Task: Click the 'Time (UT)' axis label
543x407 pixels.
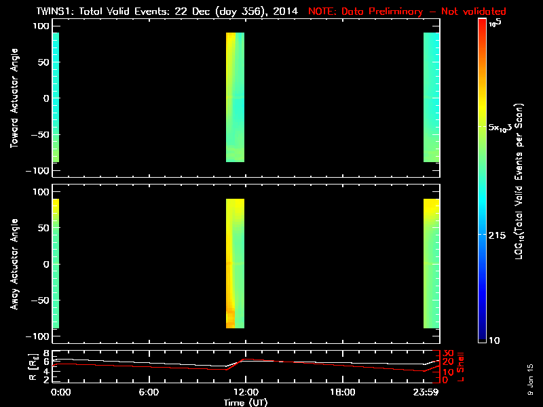Action: point(246,402)
